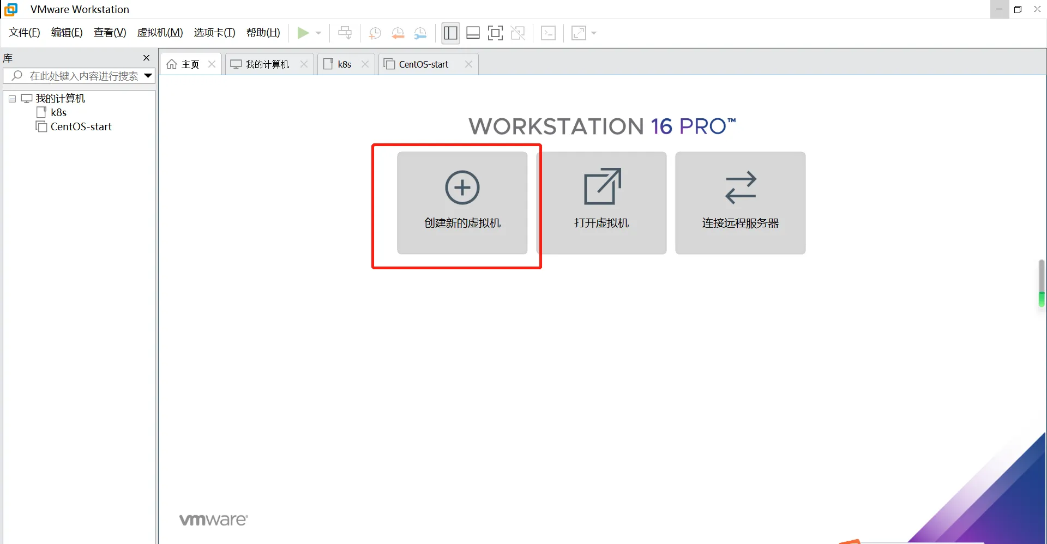Close the k8s tab
Screen dimensions: 1047x544
pos(365,64)
